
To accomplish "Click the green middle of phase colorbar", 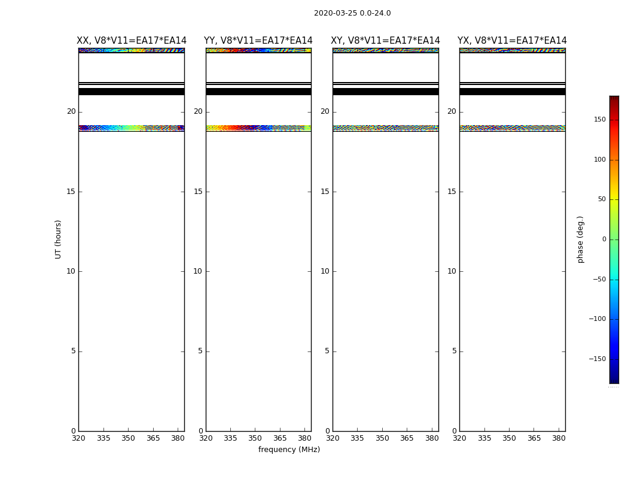I will pos(614,239).
